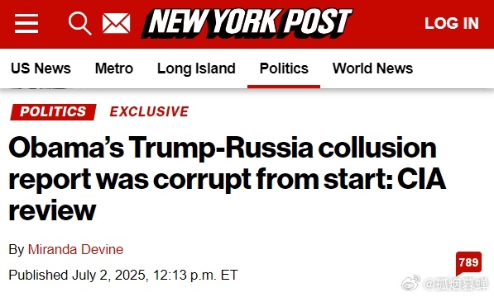Click the Obama's Trump-Russia collusion headline
Viewport: 494px width, 297px height.
[x=227, y=179]
